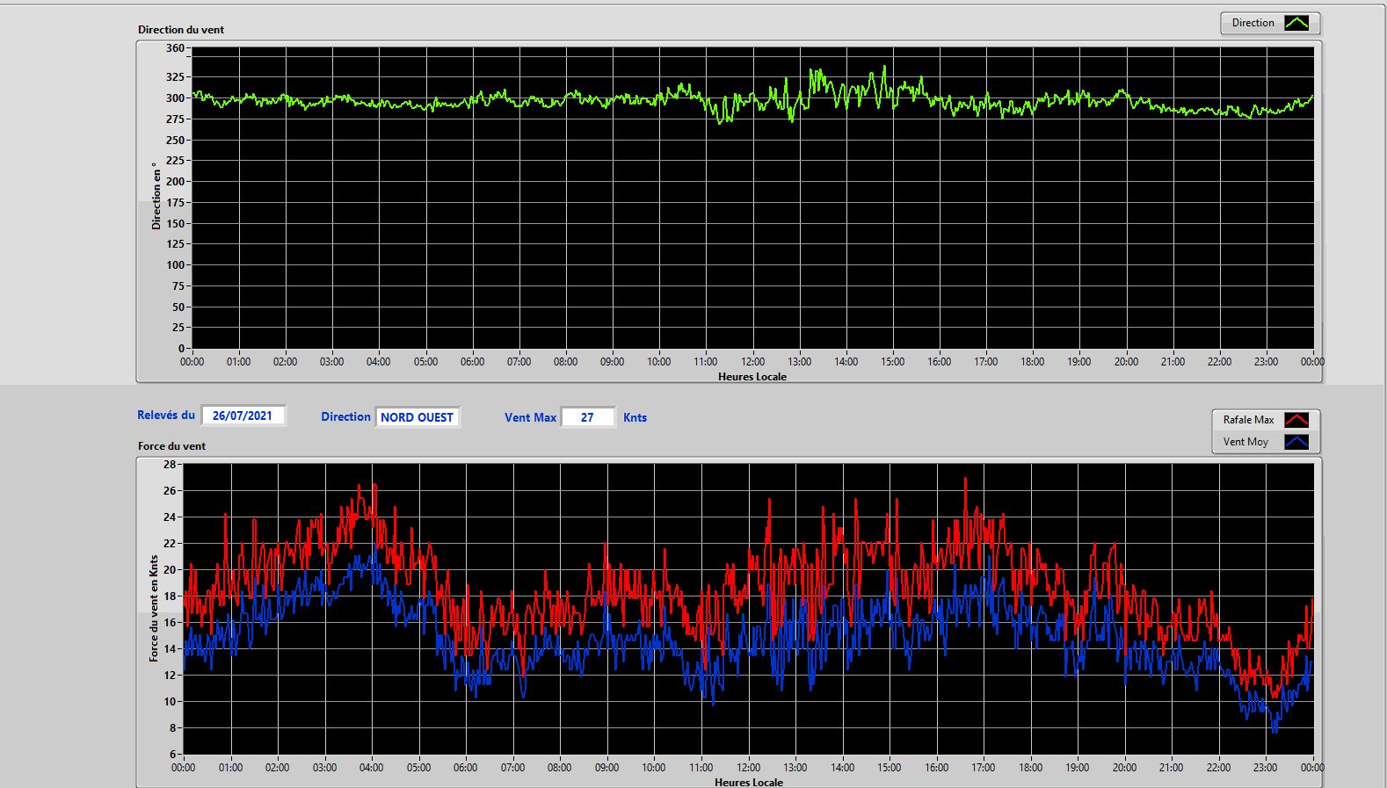The height and width of the screenshot is (788, 1387).
Task: Click the date field showing 26/07/2021
Action: point(243,416)
